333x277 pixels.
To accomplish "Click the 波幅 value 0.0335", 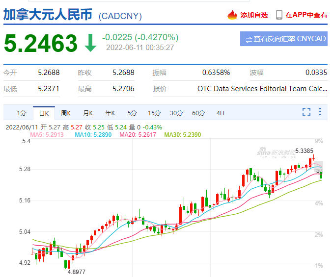I will [x=316, y=73].
